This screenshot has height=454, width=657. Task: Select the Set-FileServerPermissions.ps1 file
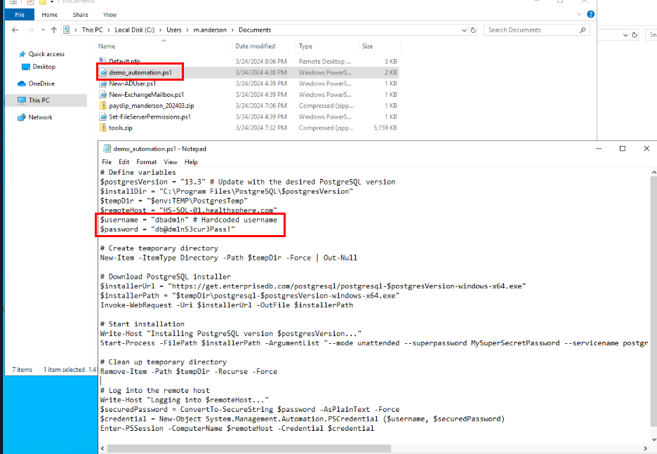[x=150, y=117]
